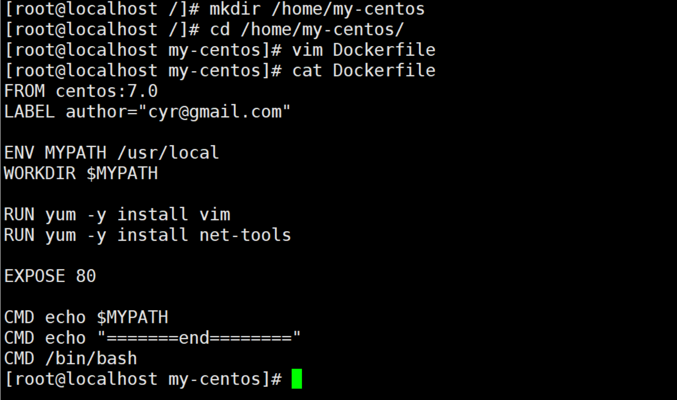Click the 'CMD echo $MYPATH' line

click(86, 317)
